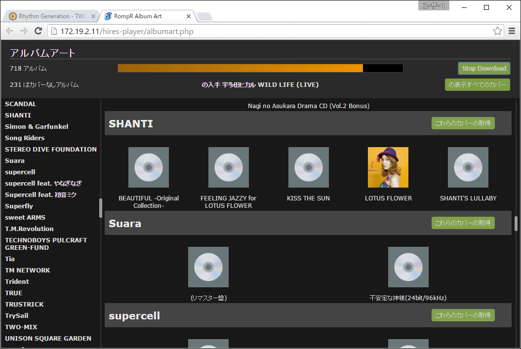Get covers for the SHANTI section
Viewport: 521px width, 349px height.
[463, 123]
